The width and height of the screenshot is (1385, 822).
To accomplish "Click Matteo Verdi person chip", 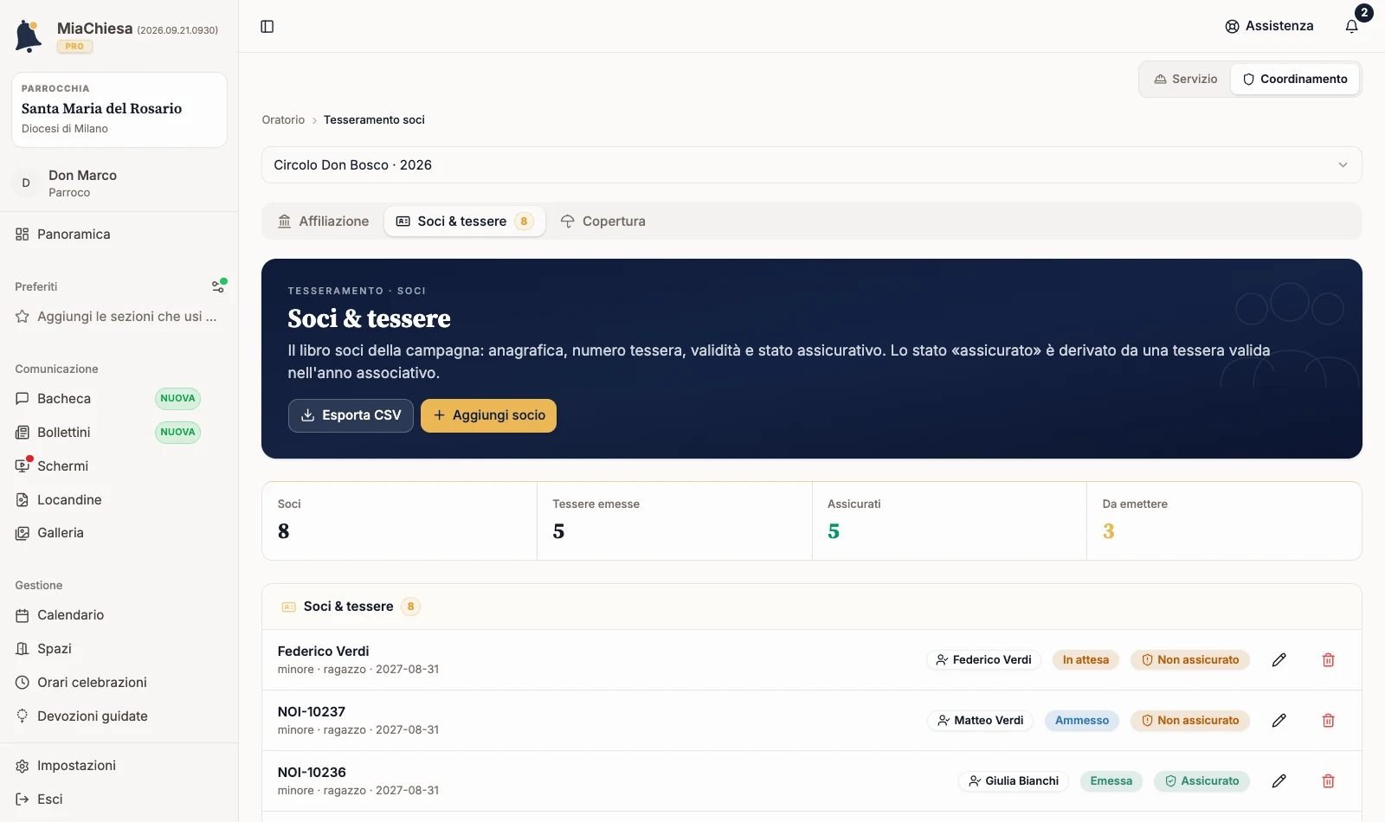I will (980, 721).
